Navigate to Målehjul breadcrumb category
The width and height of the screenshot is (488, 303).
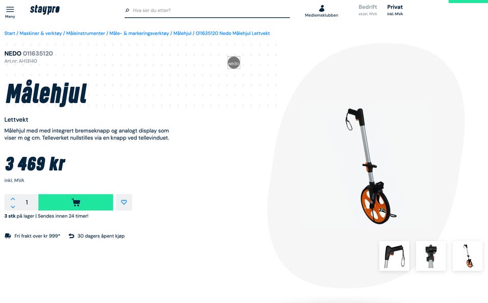(182, 33)
